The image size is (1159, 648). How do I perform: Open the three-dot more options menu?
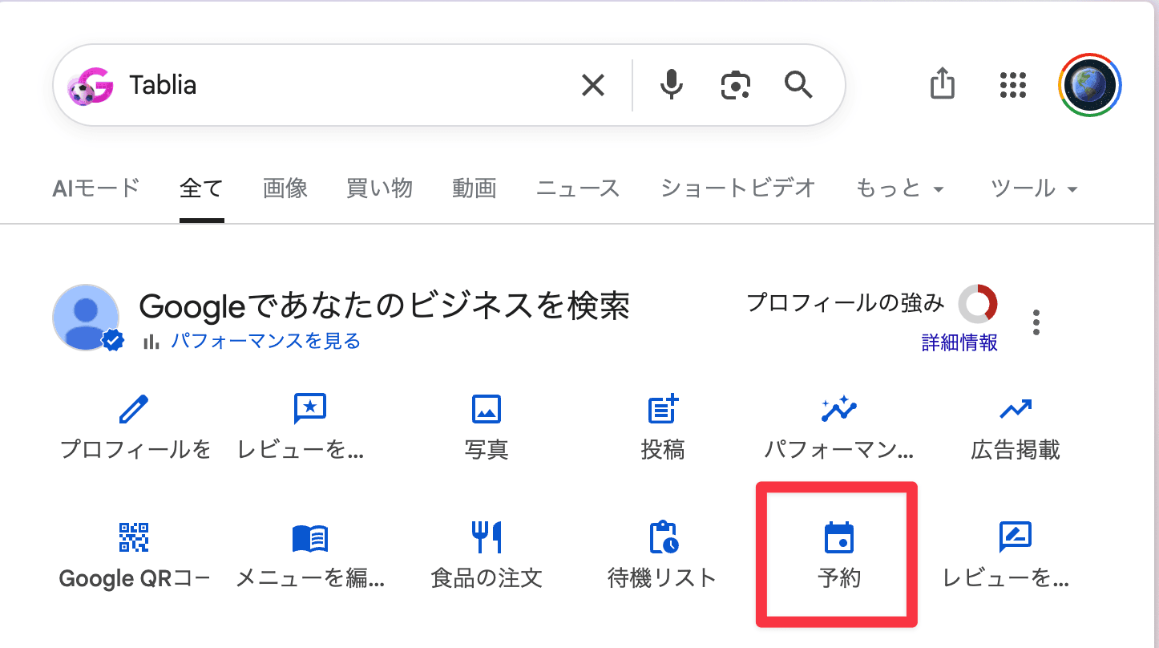point(1036,322)
